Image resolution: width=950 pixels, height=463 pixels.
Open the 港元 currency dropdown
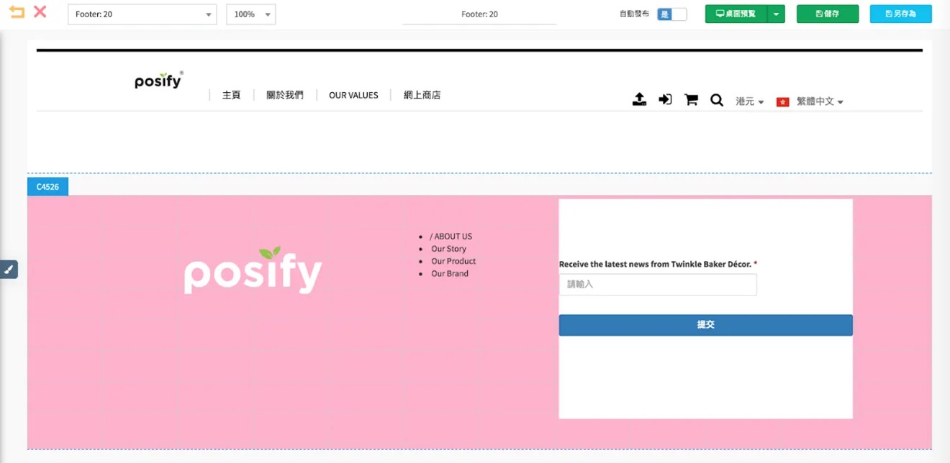(x=750, y=101)
